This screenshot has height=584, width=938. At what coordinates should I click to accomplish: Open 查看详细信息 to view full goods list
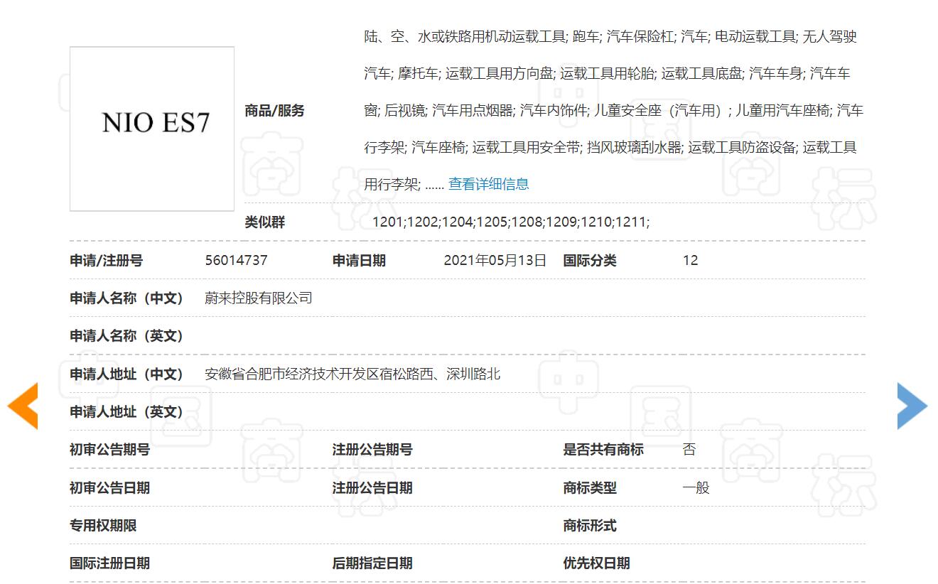(488, 183)
